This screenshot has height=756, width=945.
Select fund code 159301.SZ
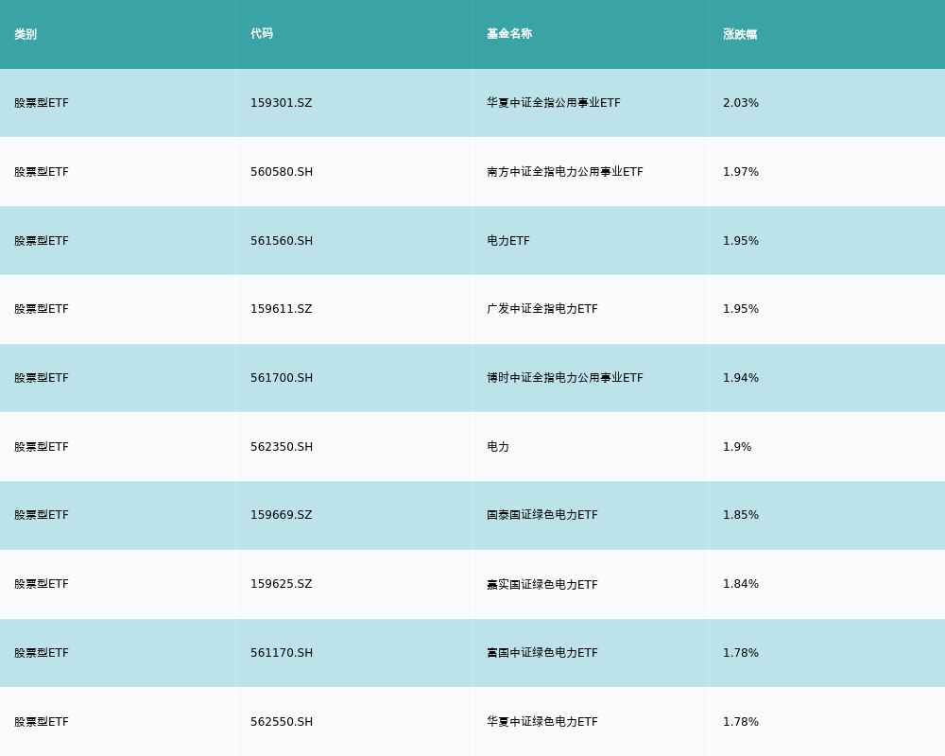click(x=282, y=103)
